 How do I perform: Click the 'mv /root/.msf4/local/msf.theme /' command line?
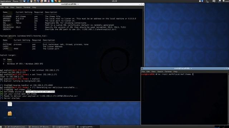coord(176,74)
